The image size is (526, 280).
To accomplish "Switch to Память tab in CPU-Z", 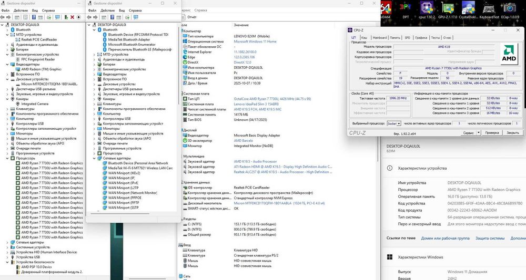I will click(x=395, y=38).
